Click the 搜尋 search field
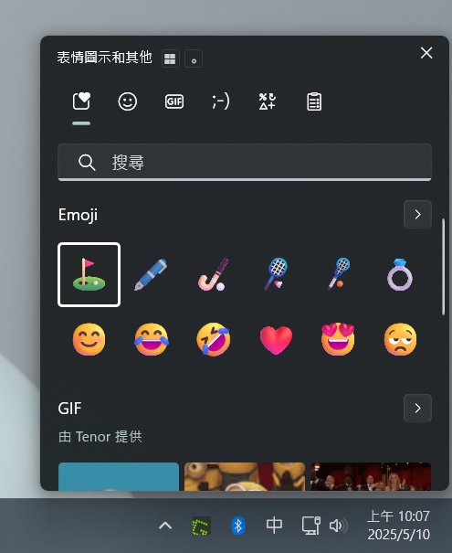 [x=245, y=162]
